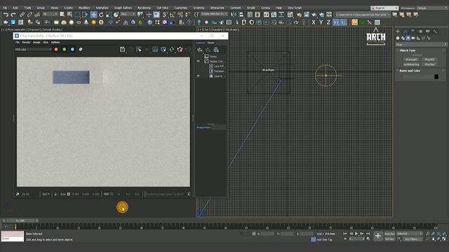449x252 pixels.
Task: Open the Rendering menu
Action: click(x=144, y=8)
